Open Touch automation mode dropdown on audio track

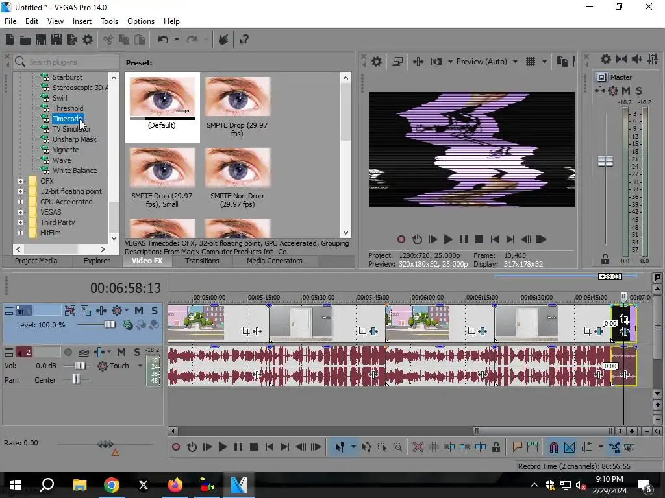(140, 366)
